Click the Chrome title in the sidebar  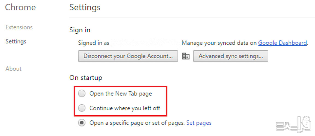20,7
